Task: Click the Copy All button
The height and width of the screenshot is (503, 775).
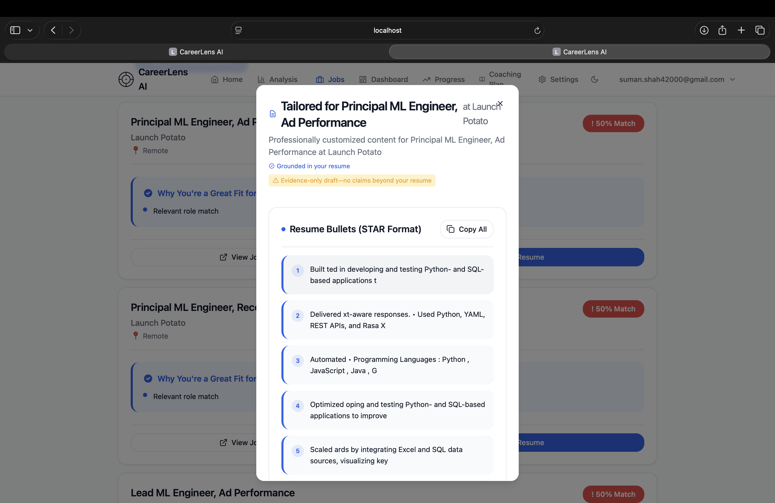Action: 466,229
